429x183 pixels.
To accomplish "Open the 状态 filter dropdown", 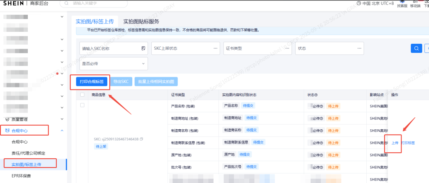I will tap(329, 48).
